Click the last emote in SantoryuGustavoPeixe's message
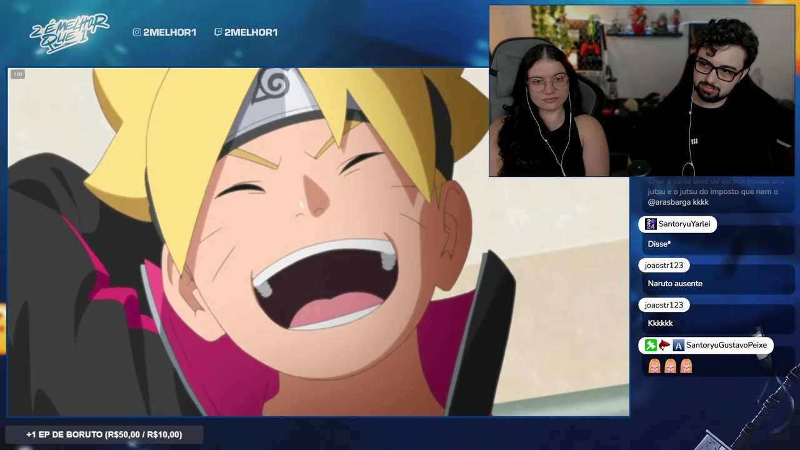 (x=686, y=366)
